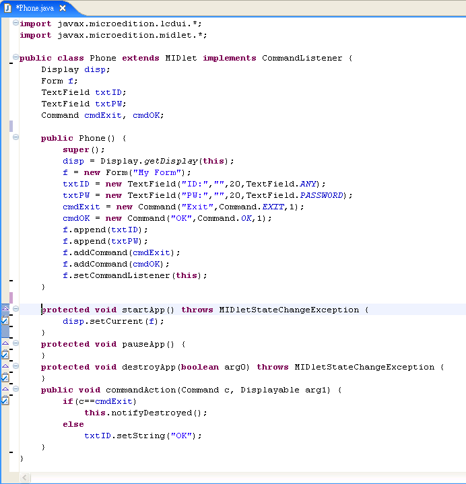Click the "Exit" string literal
The width and height of the screenshot is (466, 484).
(197, 207)
